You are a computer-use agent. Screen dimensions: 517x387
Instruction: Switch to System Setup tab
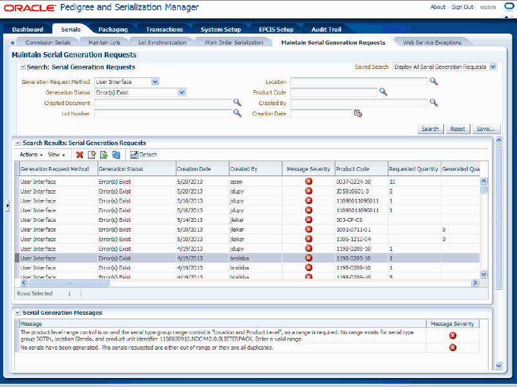[x=221, y=29]
